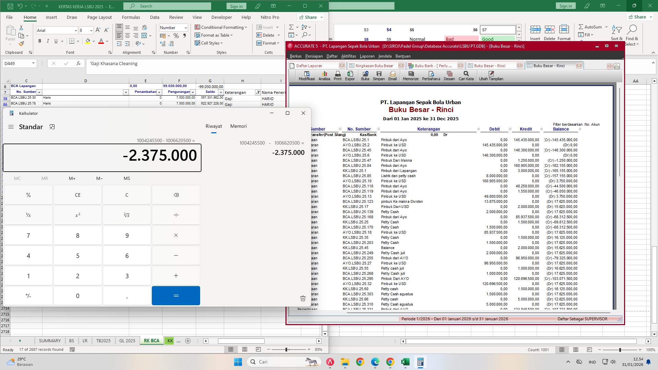Click the Print icon in Accurate toolbar
Screen dimensions: 658x370
(x=338, y=75)
